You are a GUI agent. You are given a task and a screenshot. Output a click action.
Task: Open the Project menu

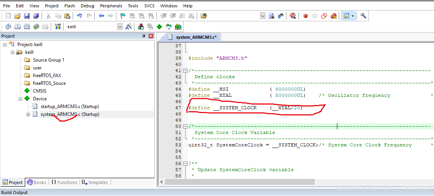point(52,5)
